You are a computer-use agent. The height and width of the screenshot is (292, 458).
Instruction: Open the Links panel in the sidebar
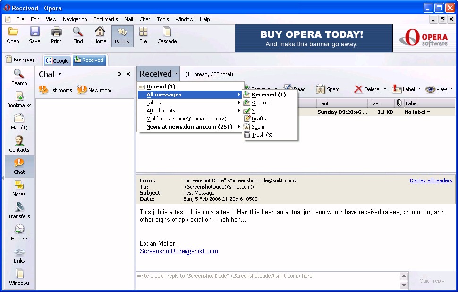[x=19, y=255]
